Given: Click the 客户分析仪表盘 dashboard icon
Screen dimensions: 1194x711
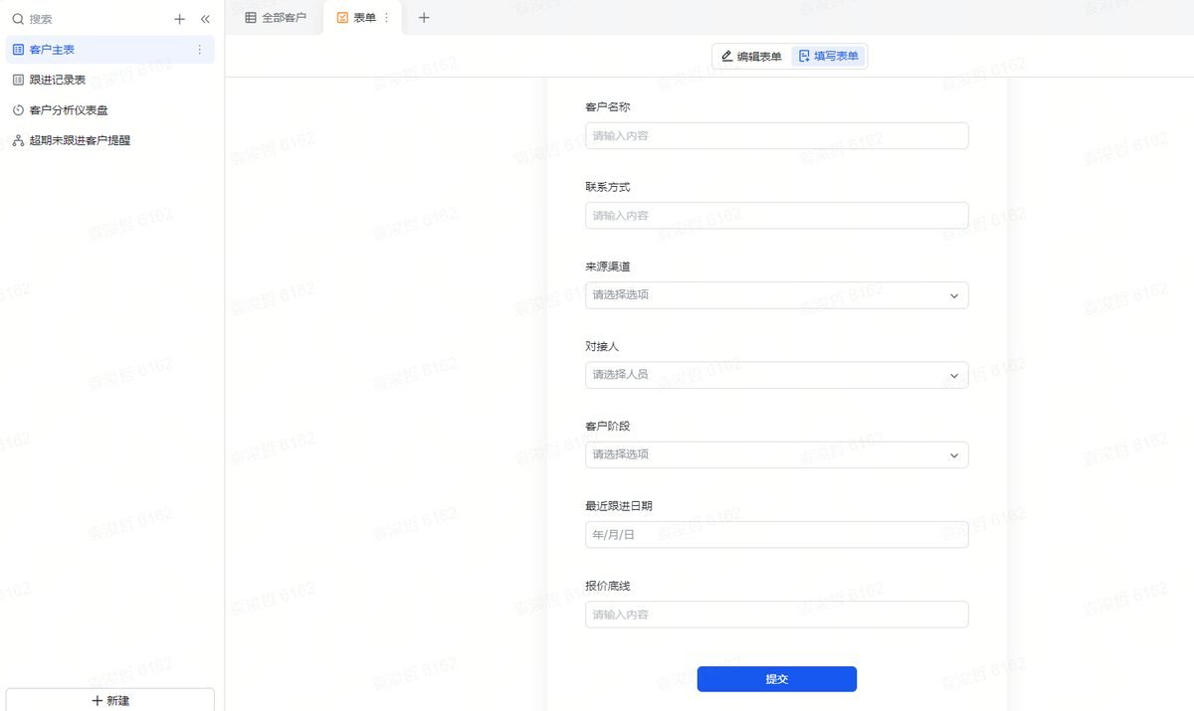Looking at the screenshot, I should (x=18, y=110).
